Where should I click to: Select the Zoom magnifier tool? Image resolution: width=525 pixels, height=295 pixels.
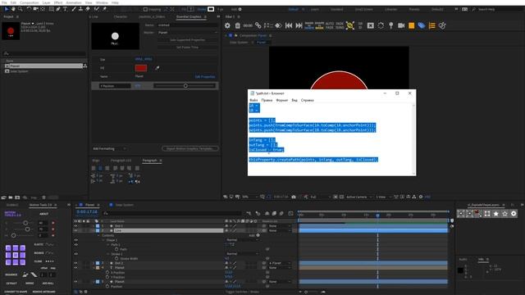coord(20,9)
